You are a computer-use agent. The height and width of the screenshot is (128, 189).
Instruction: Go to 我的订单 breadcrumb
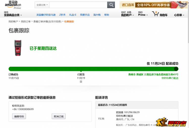(x=26, y=21)
